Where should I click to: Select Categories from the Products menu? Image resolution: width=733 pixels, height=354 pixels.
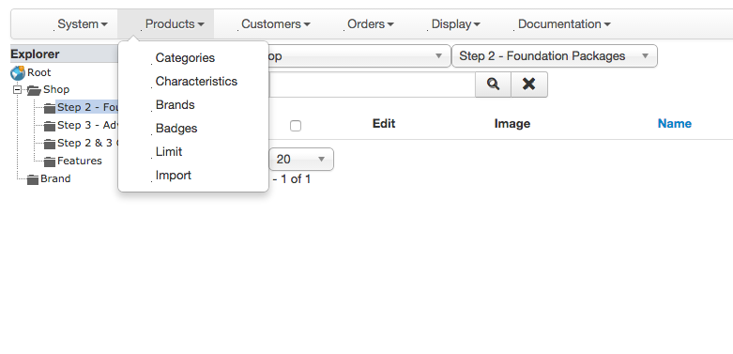click(x=185, y=58)
